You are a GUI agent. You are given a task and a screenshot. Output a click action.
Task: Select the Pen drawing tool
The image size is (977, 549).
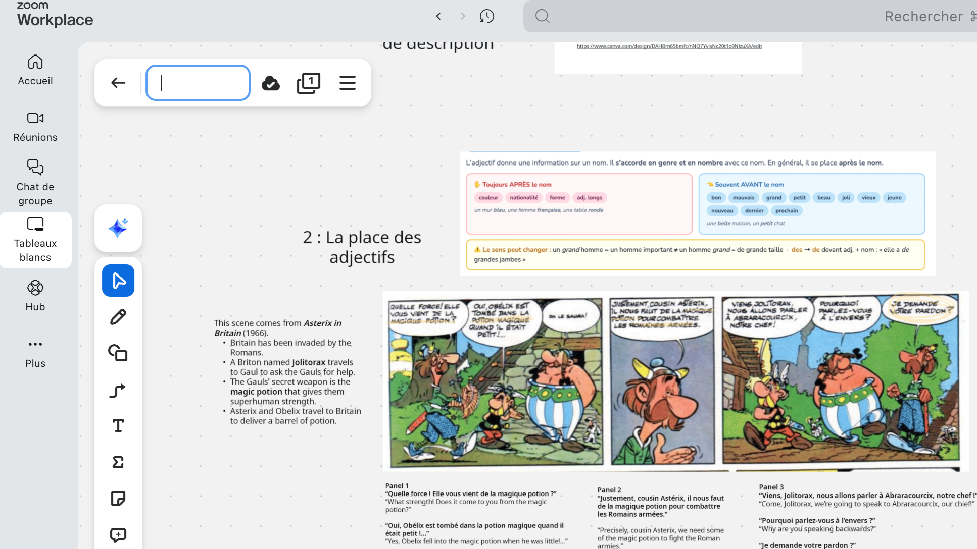pos(118,316)
